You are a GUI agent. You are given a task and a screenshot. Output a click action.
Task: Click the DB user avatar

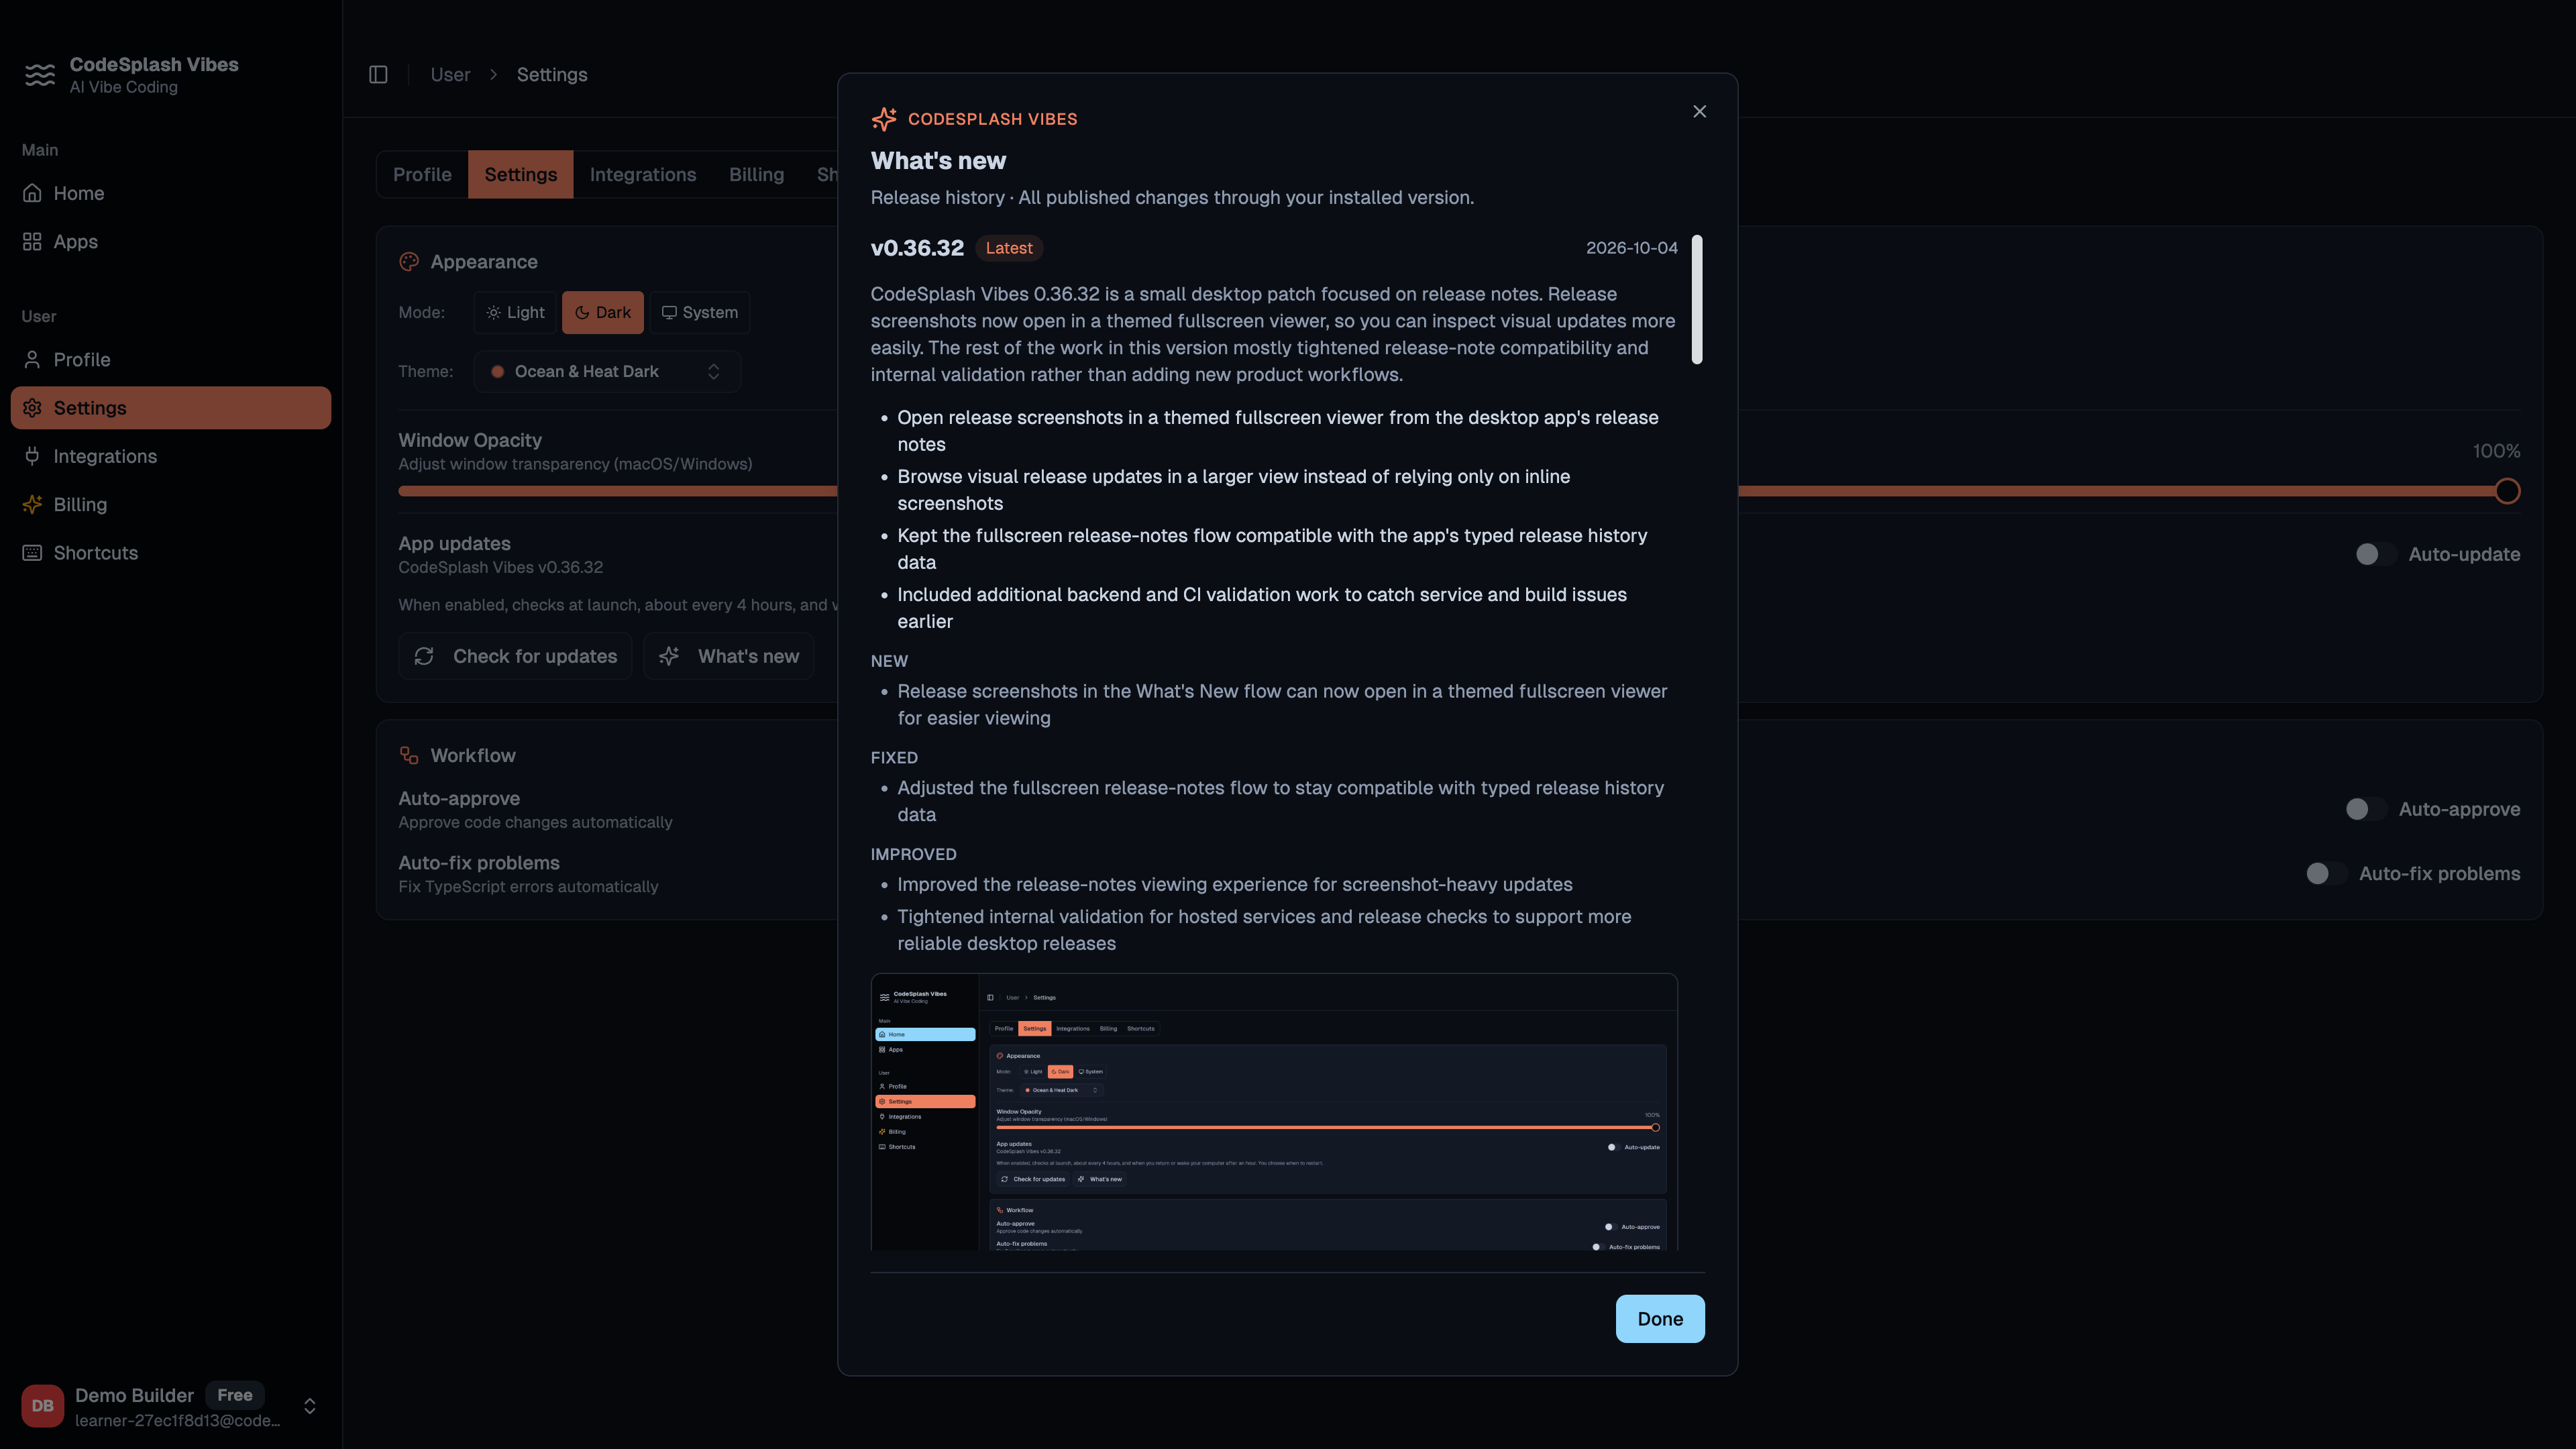43,1406
